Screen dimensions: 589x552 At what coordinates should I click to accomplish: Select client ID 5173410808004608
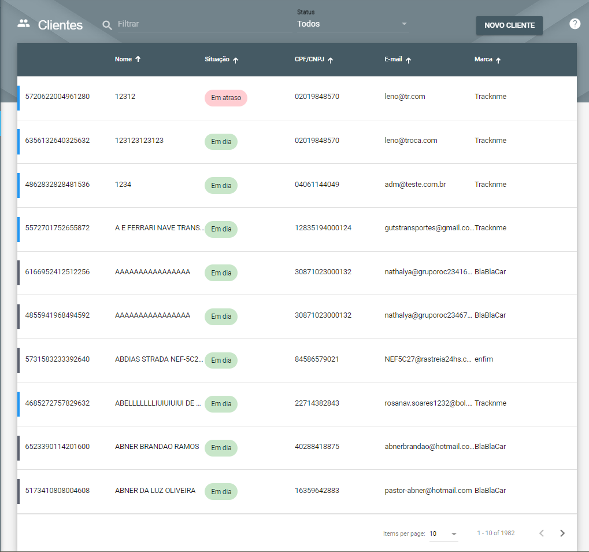pyautogui.click(x=57, y=491)
